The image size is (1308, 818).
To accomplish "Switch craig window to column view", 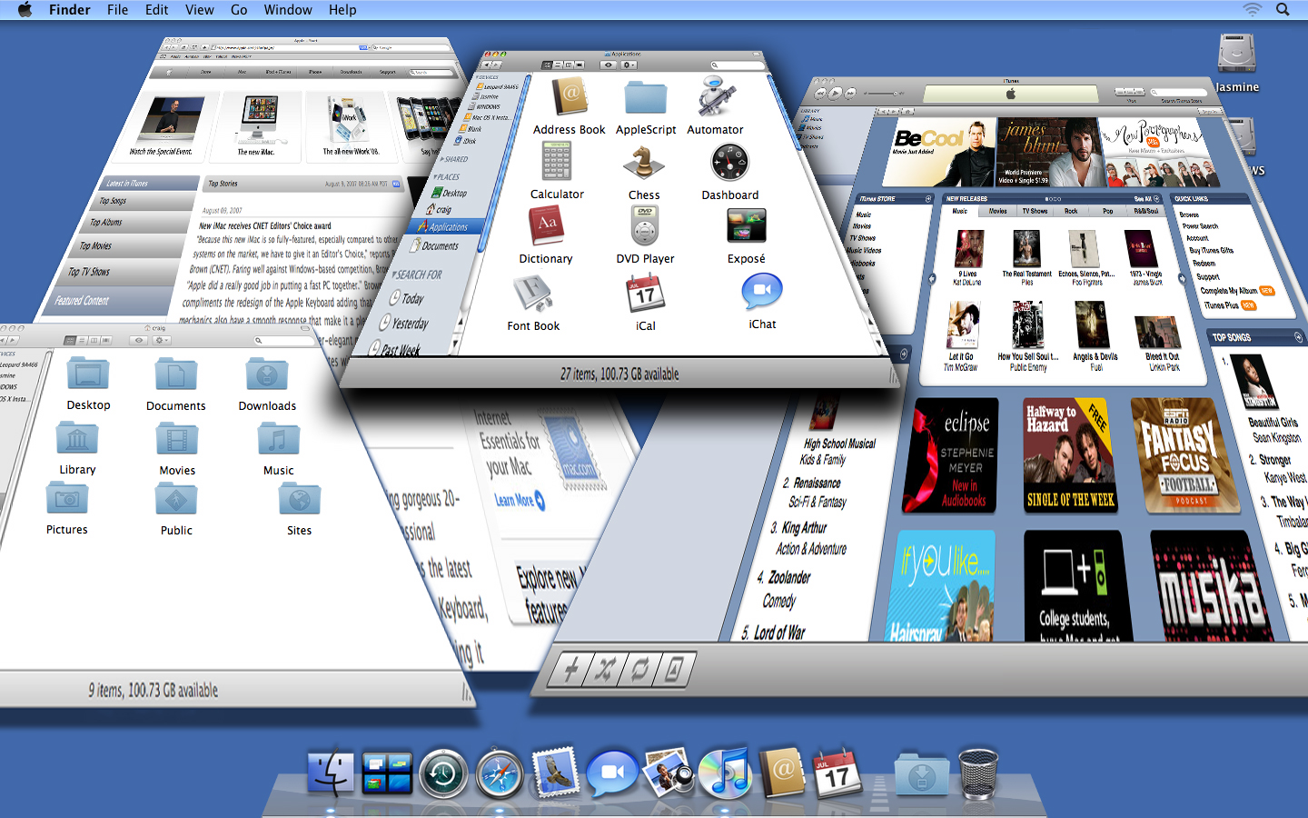I will 94,341.
